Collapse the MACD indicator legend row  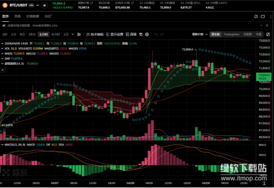coord(2,144)
